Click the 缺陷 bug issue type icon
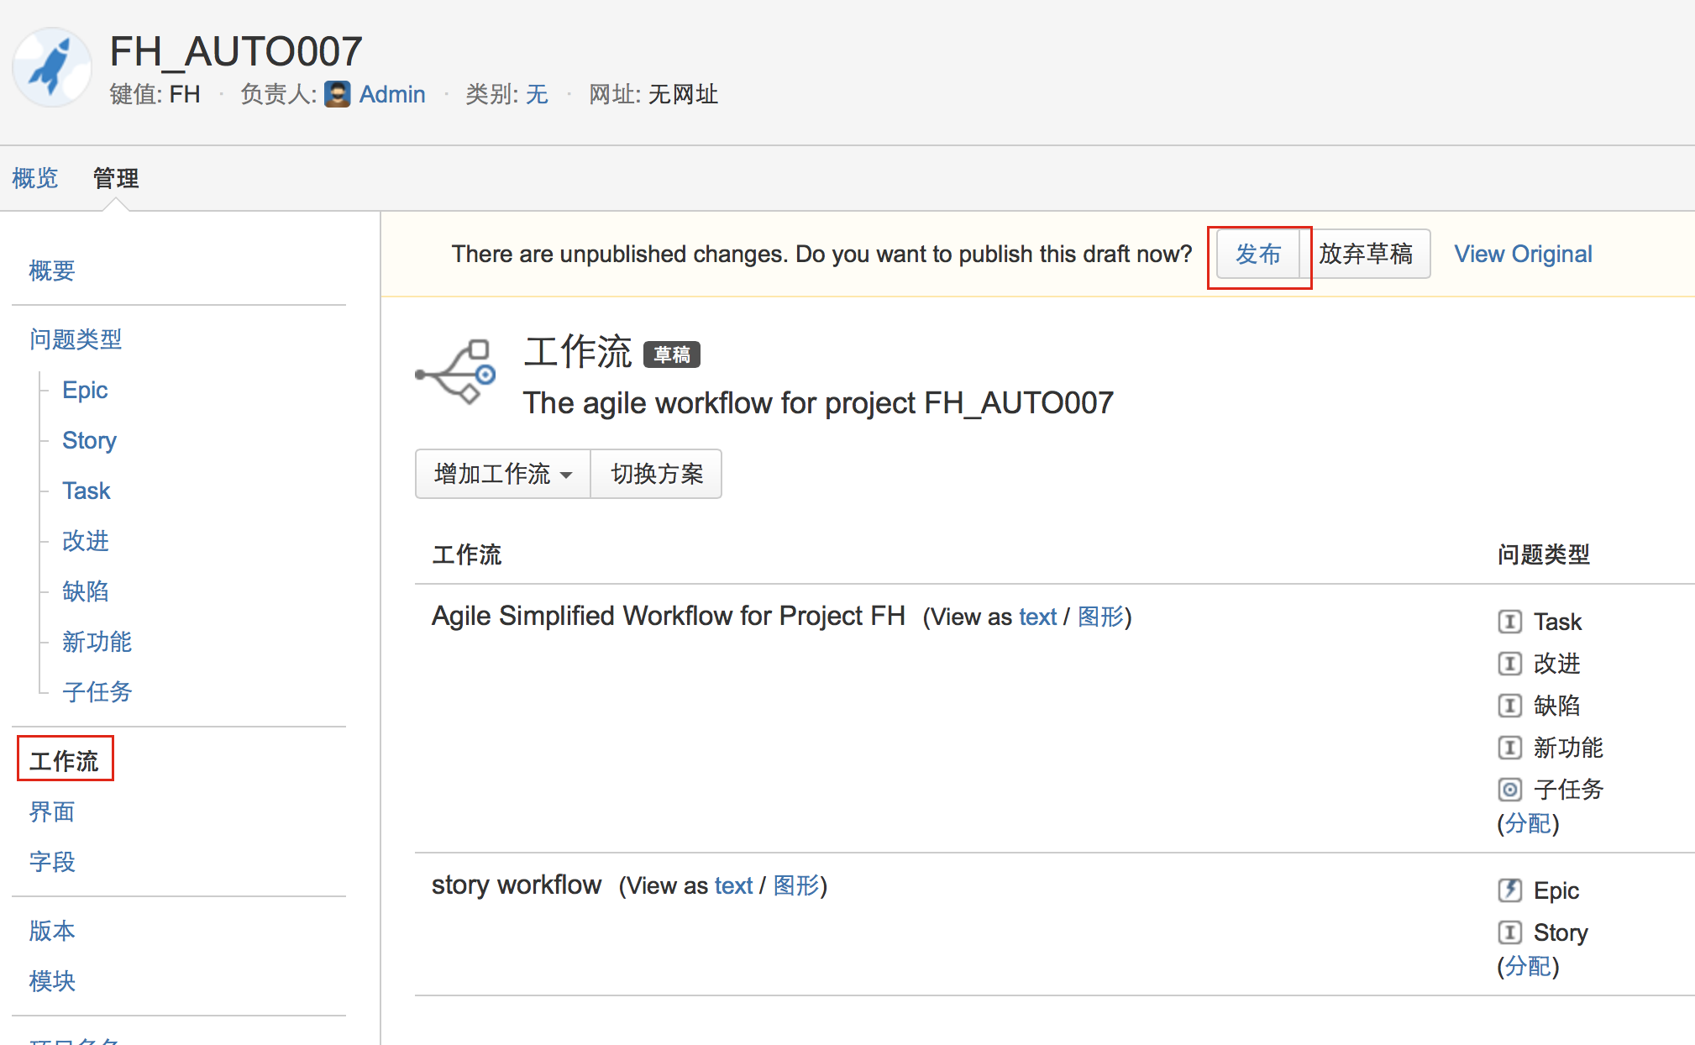Screen dimensions: 1695x1045 [x=1509, y=706]
